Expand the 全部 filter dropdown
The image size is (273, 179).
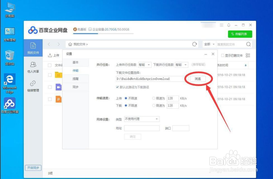(x=209, y=44)
